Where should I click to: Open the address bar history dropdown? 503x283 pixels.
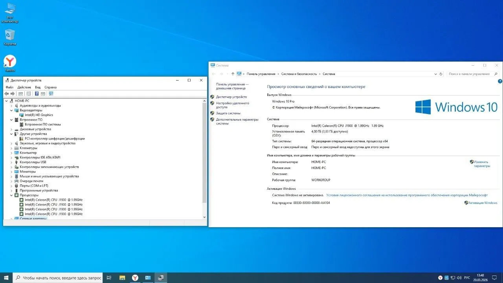click(435, 74)
